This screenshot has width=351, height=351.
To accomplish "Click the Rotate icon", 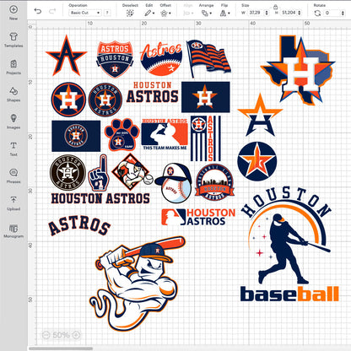I will [317, 13].
